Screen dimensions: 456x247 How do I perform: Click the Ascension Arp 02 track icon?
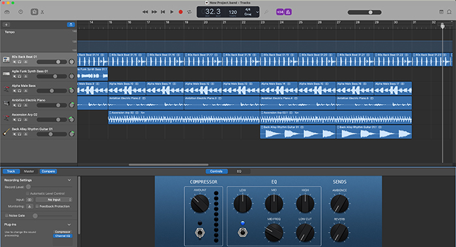(x=6, y=118)
